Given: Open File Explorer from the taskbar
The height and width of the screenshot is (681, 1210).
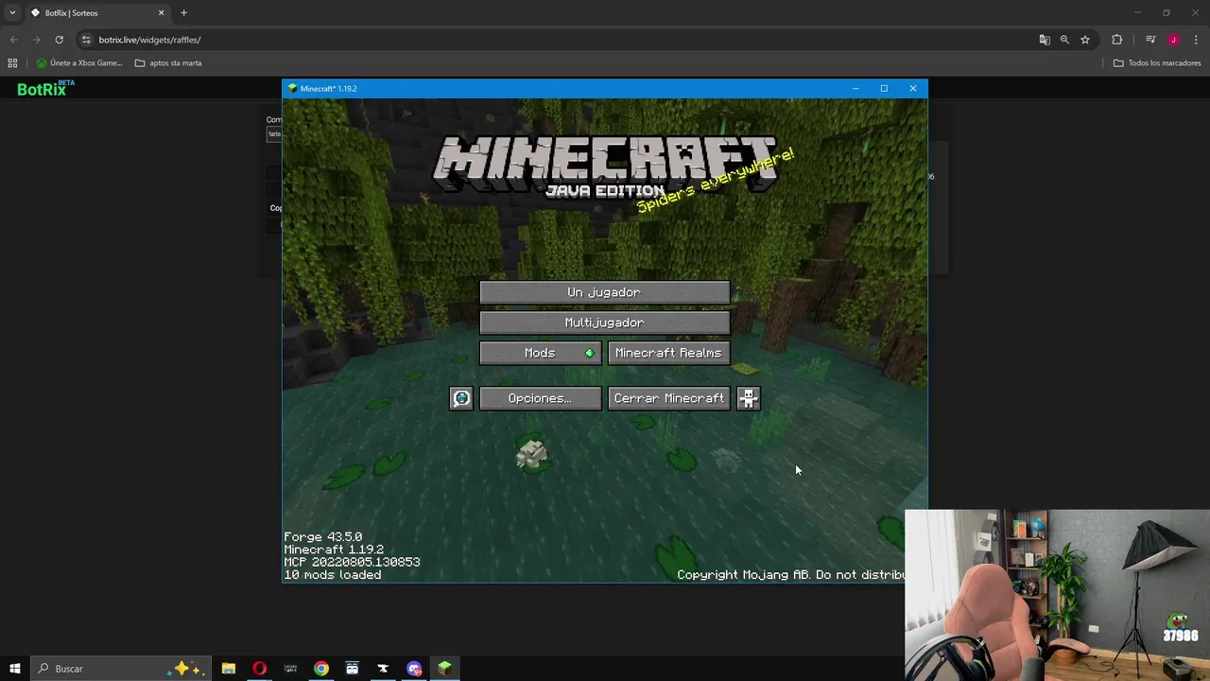Looking at the screenshot, I should [x=229, y=669].
